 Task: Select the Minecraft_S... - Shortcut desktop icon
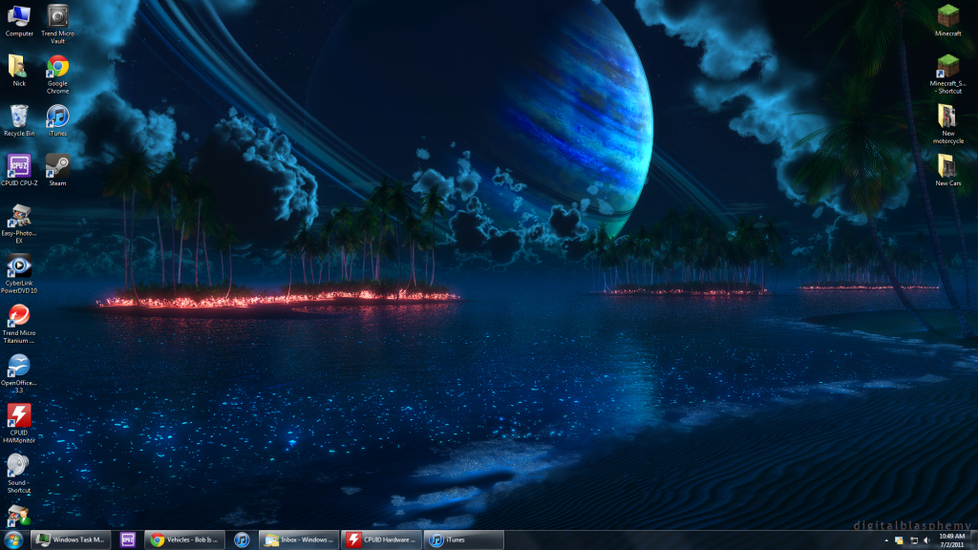click(x=948, y=74)
